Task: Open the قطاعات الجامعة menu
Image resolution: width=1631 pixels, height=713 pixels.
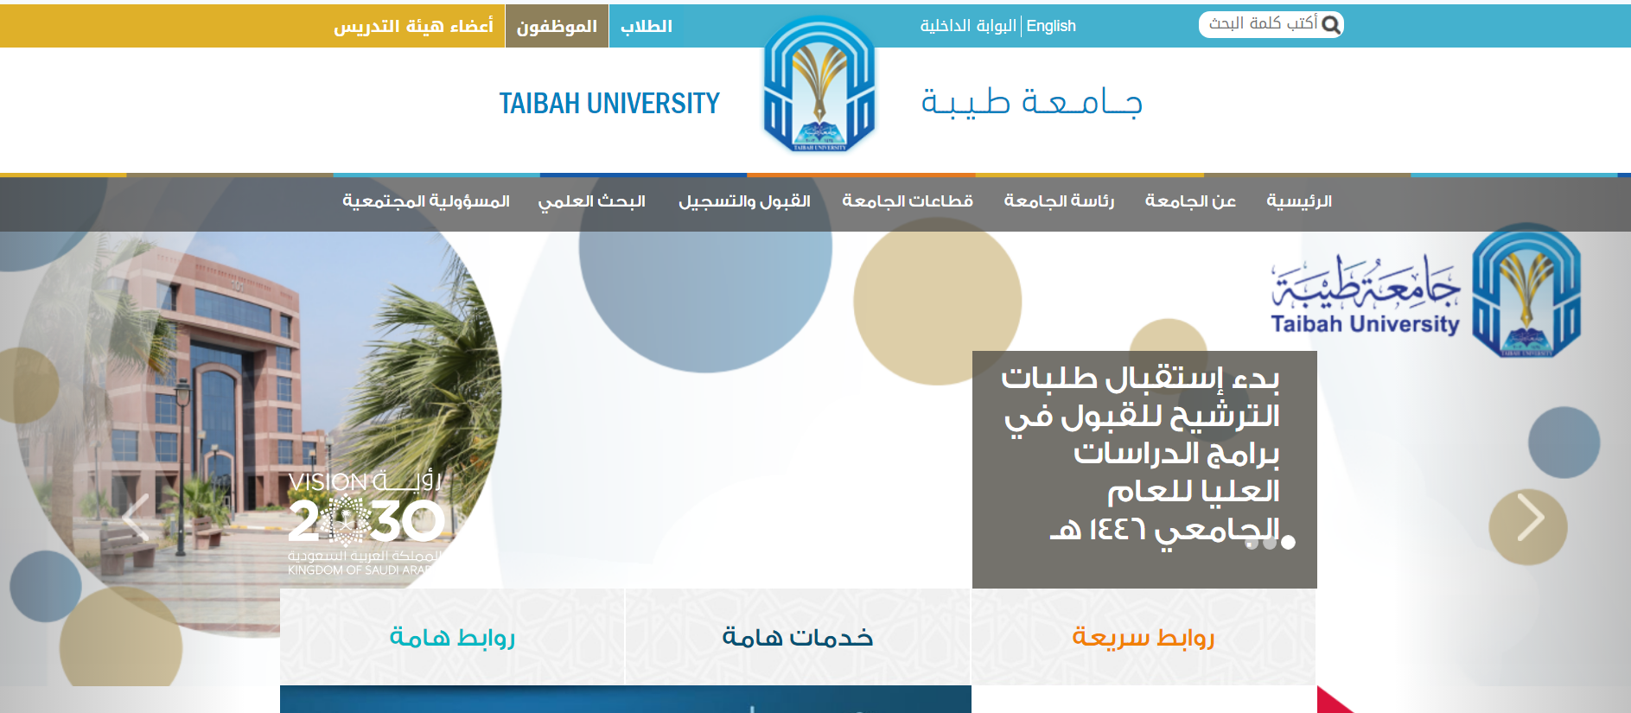Action: 908,201
